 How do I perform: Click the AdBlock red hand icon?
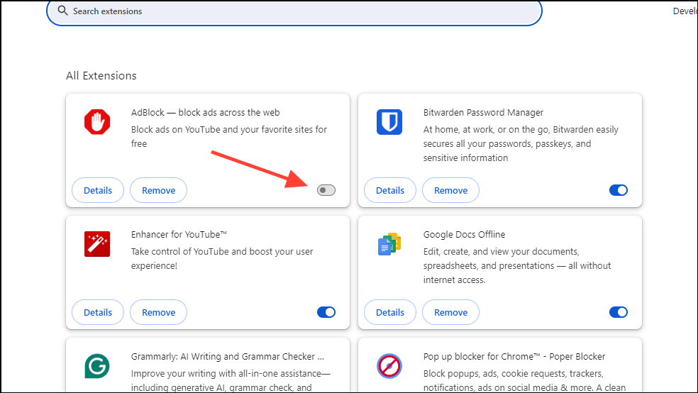coord(97,122)
